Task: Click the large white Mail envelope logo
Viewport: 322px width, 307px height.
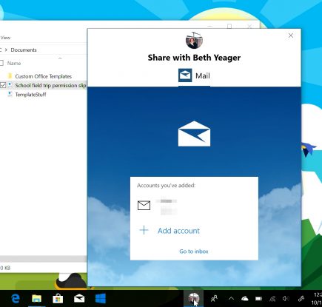Action: tap(194, 134)
